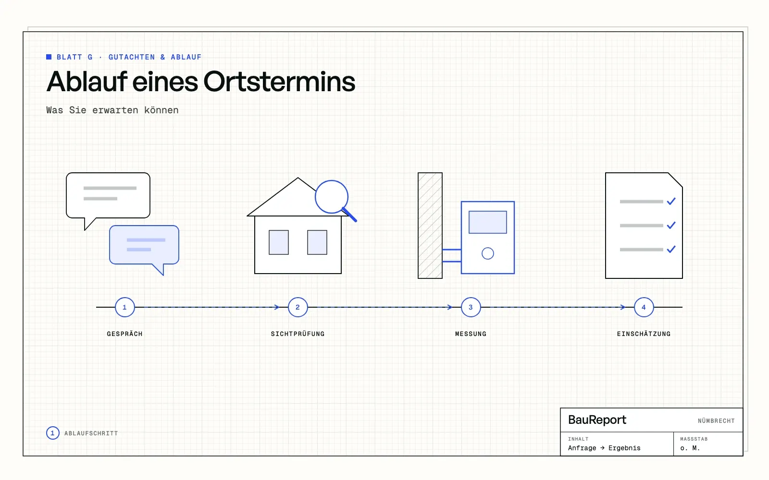
Task: Click the title Ablauf eines Ortstermins
Action: pyautogui.click(x=201, y=82)
